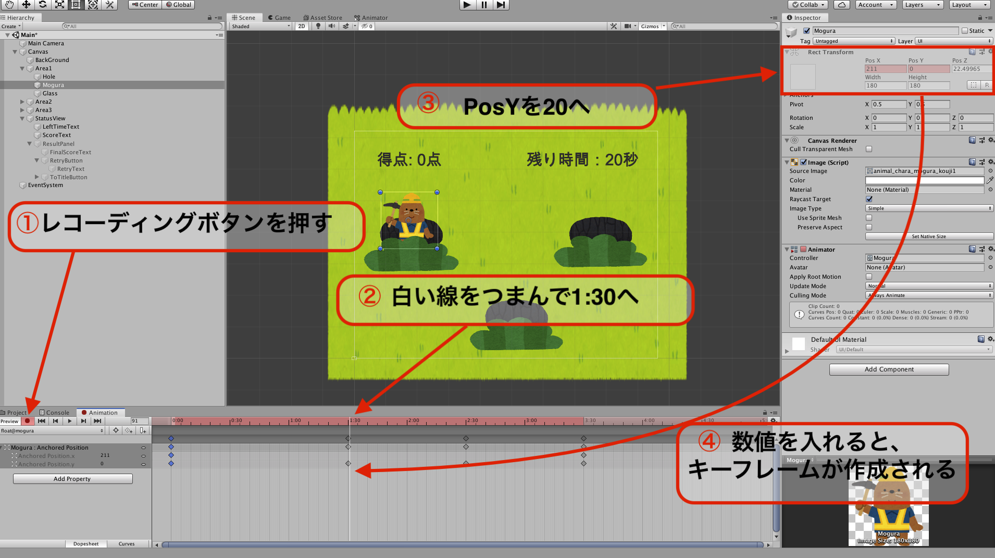Click the Add Property button
Image resolution: width=995 pixels, height=558 pixels.
point(72,479)
